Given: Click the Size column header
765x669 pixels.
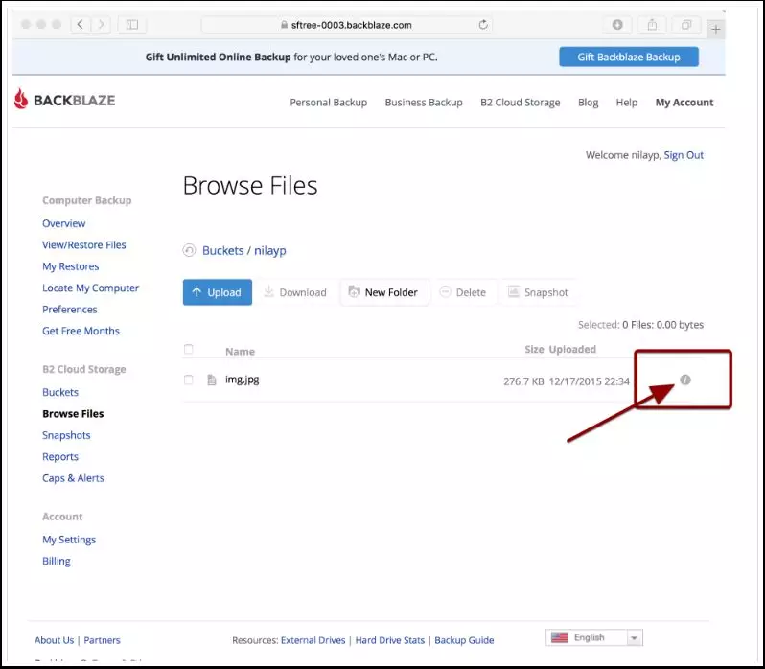Looking at the screenshot, I should 534,349.
